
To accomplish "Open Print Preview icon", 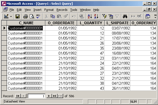I will coord(32,16).
